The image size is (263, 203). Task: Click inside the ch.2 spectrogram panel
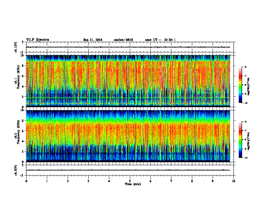click(x=128, y=136)
